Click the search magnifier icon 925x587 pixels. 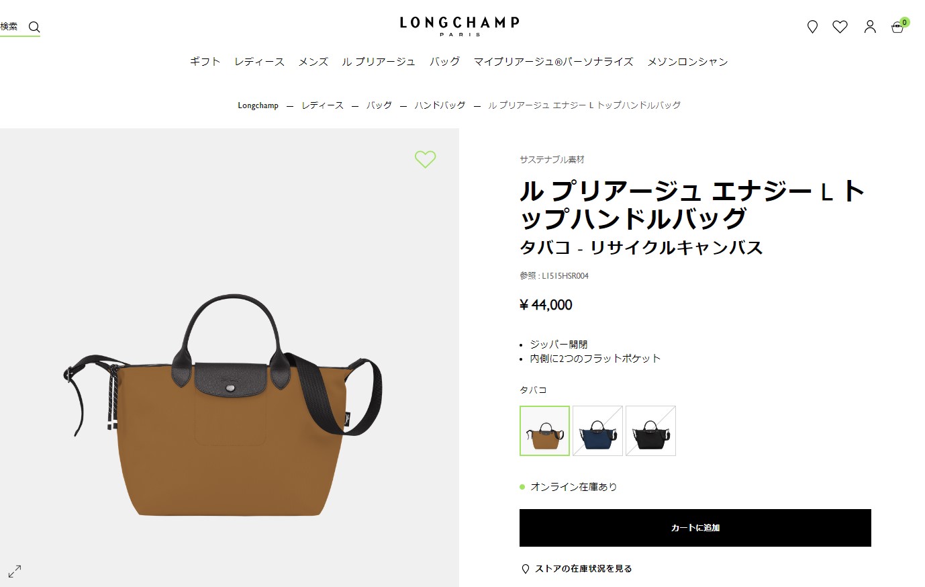click(34, 27)
